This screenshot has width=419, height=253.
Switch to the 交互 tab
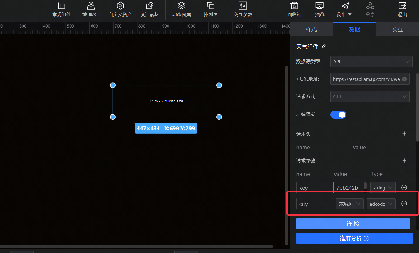point(398,29)
